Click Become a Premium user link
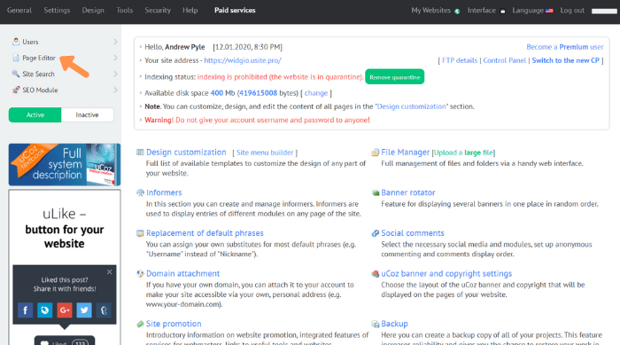 tap(565, 47)
